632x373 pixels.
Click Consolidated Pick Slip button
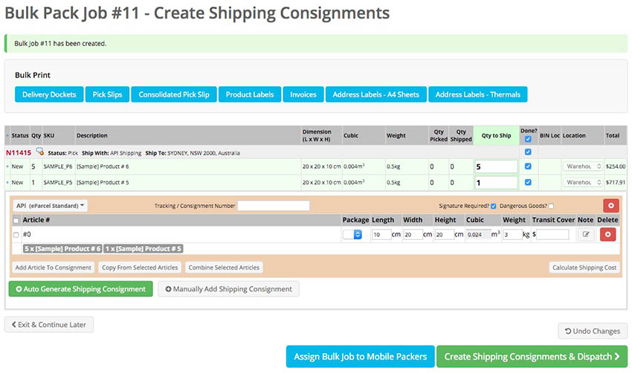tap(174, 94)
